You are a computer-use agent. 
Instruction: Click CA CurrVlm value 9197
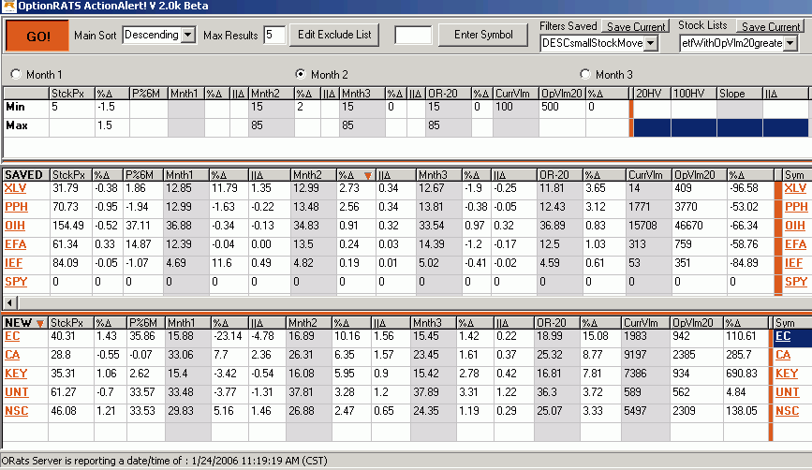pyautogui.click(x=635, y=355)
